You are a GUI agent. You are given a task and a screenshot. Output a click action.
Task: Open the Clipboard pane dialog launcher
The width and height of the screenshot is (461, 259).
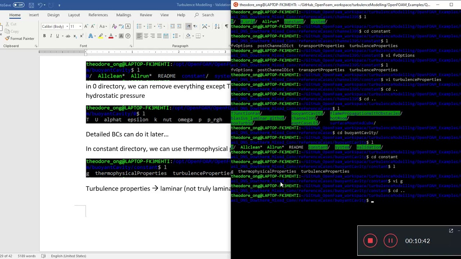tap(36, 46)
